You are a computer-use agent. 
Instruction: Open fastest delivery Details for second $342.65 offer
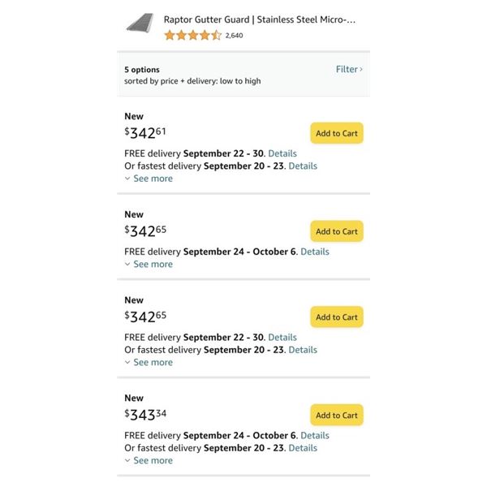303,351
